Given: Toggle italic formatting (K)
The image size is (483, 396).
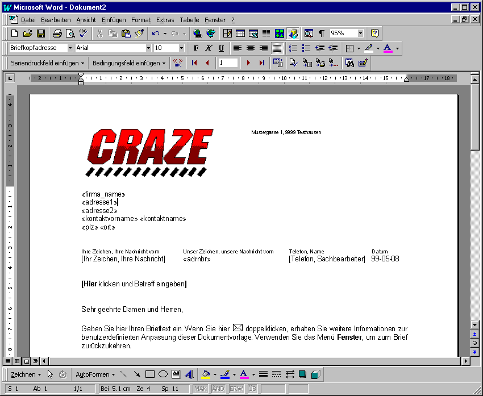Looking at the screenshot, I should point(209,48).
